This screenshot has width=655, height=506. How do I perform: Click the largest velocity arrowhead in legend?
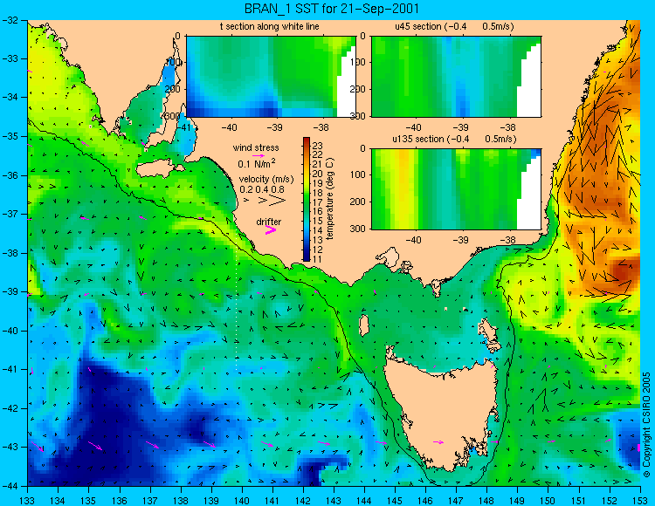tap(278, 201)
